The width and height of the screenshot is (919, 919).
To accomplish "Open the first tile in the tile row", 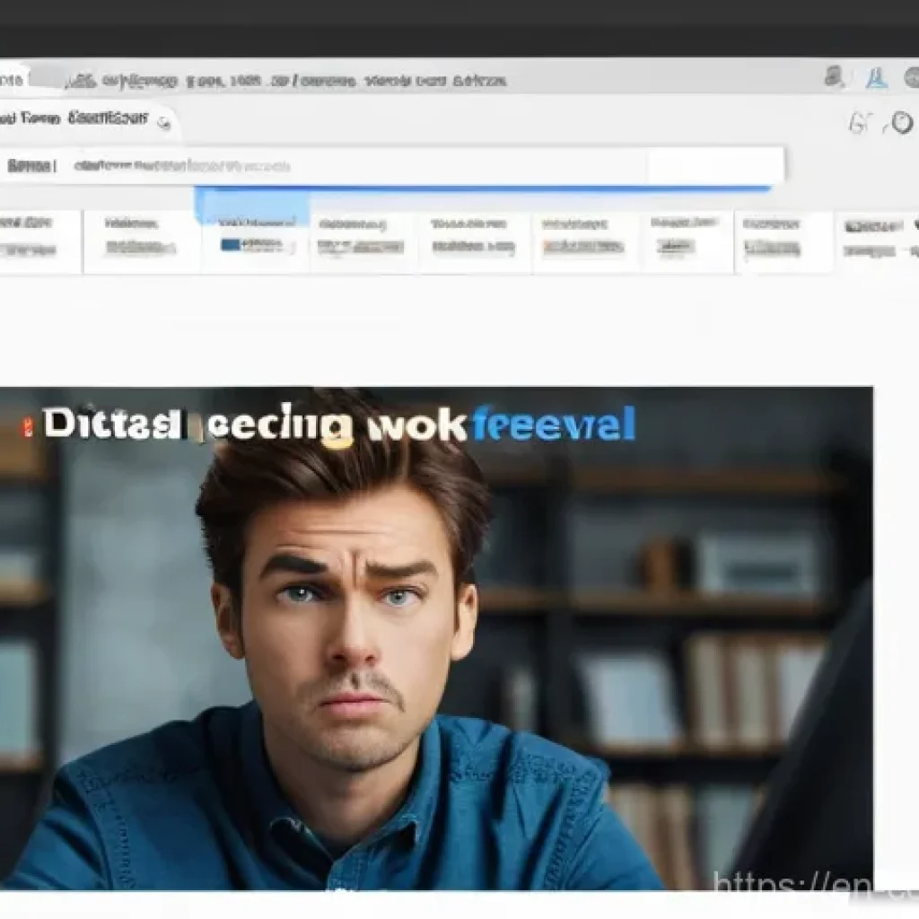I will tap(36, 238).
